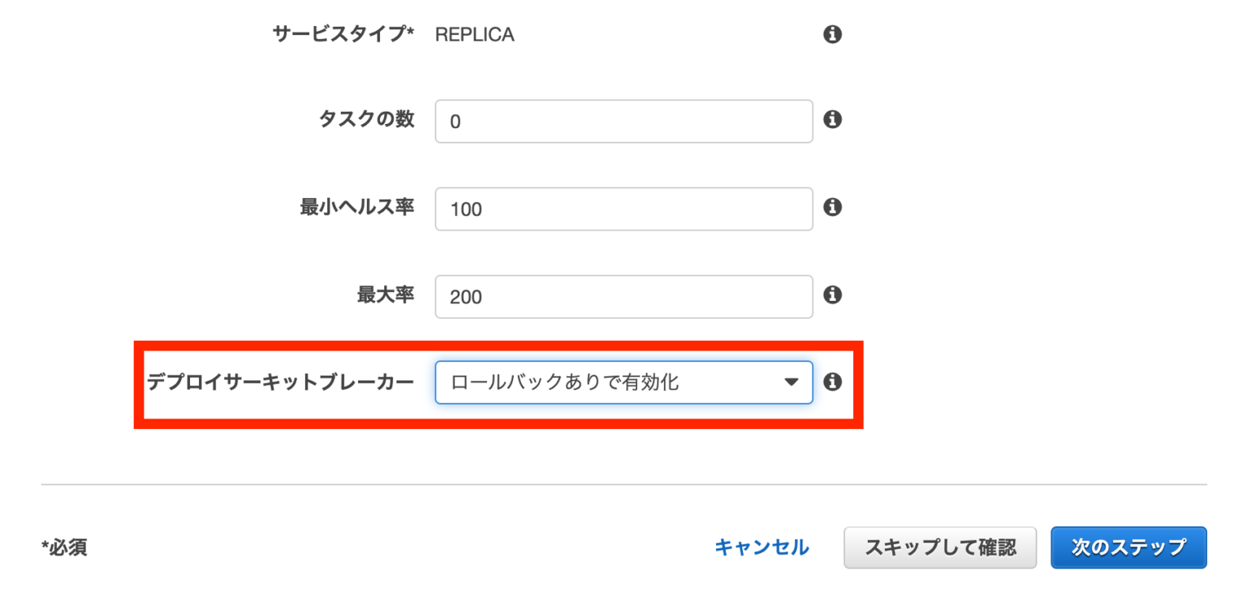1247x610 pixels.
Task: Open info tooltip for 最小ヘルス率
Action: 832,208
